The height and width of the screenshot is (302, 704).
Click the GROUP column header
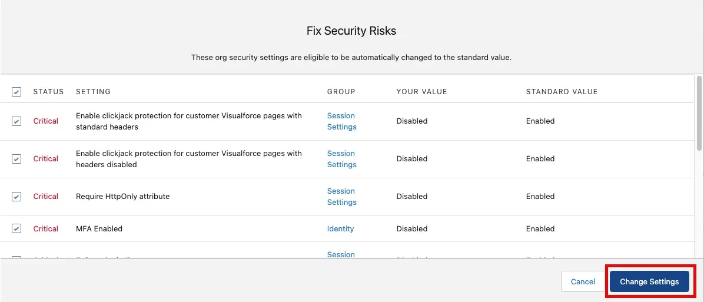341,92
